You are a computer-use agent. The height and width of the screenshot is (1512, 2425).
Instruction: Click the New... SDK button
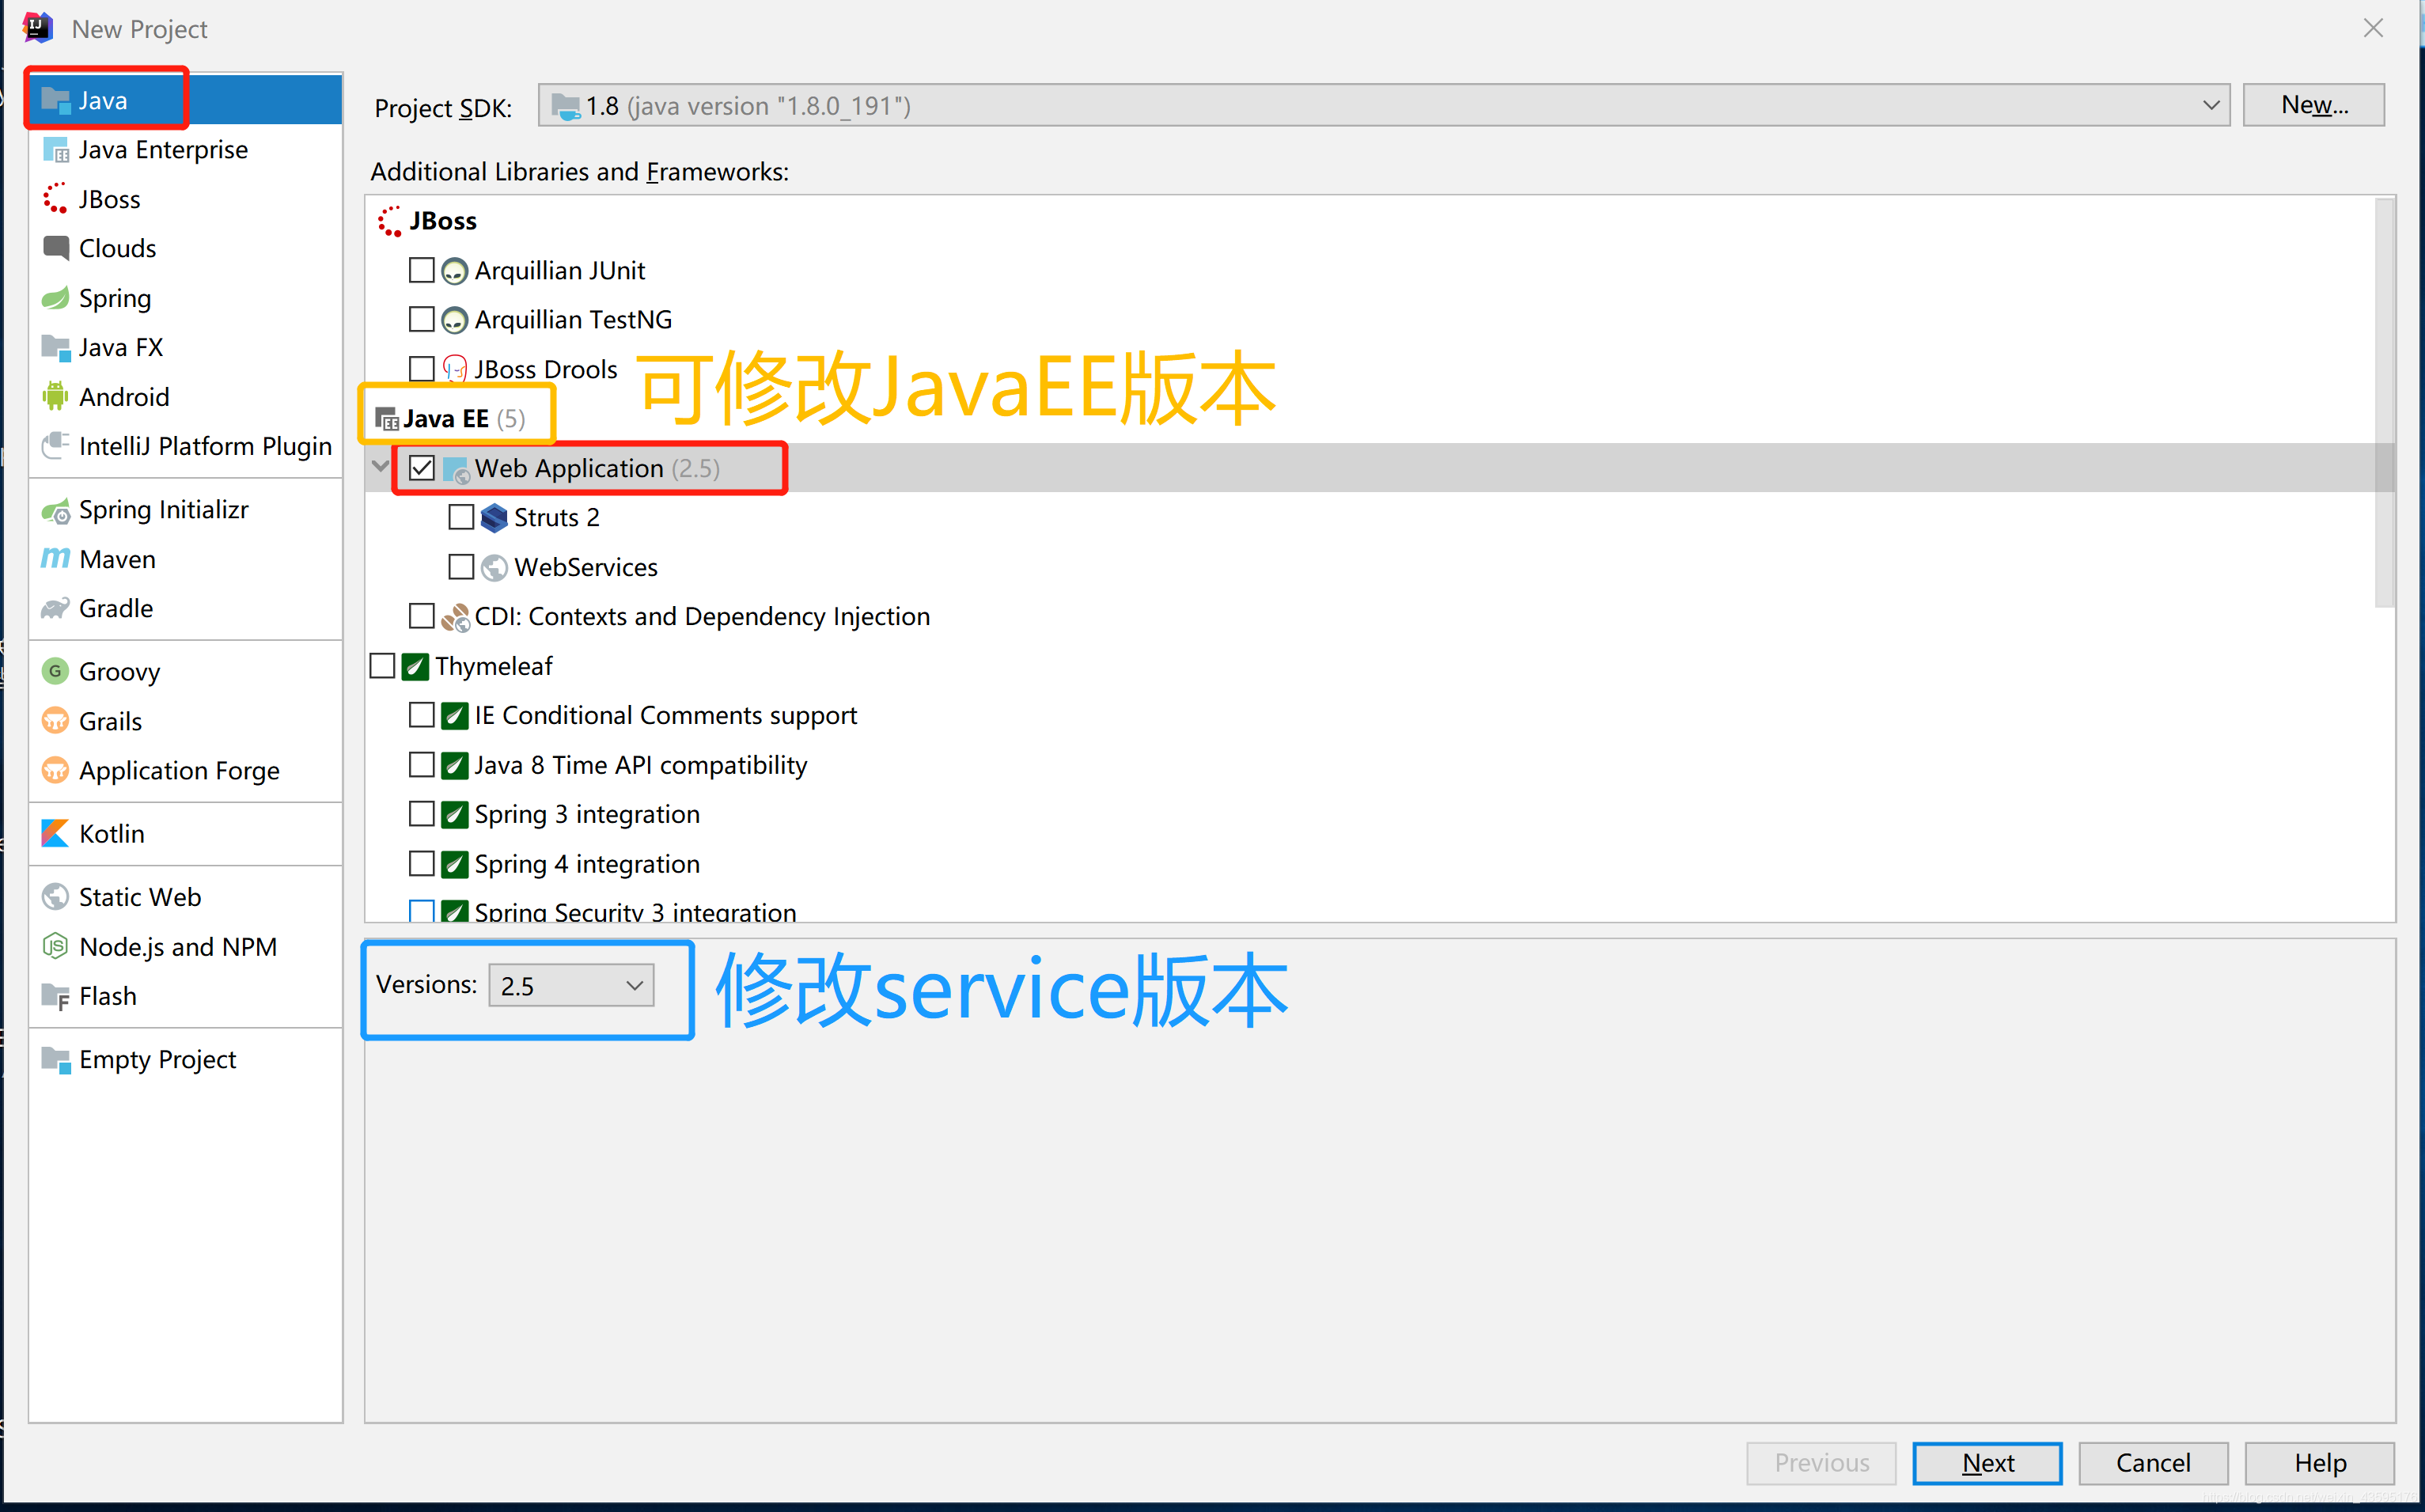point(2313,105)
